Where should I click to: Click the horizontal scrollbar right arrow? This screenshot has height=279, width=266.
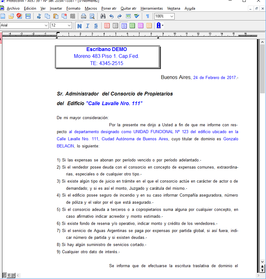[x=258, y=276]
